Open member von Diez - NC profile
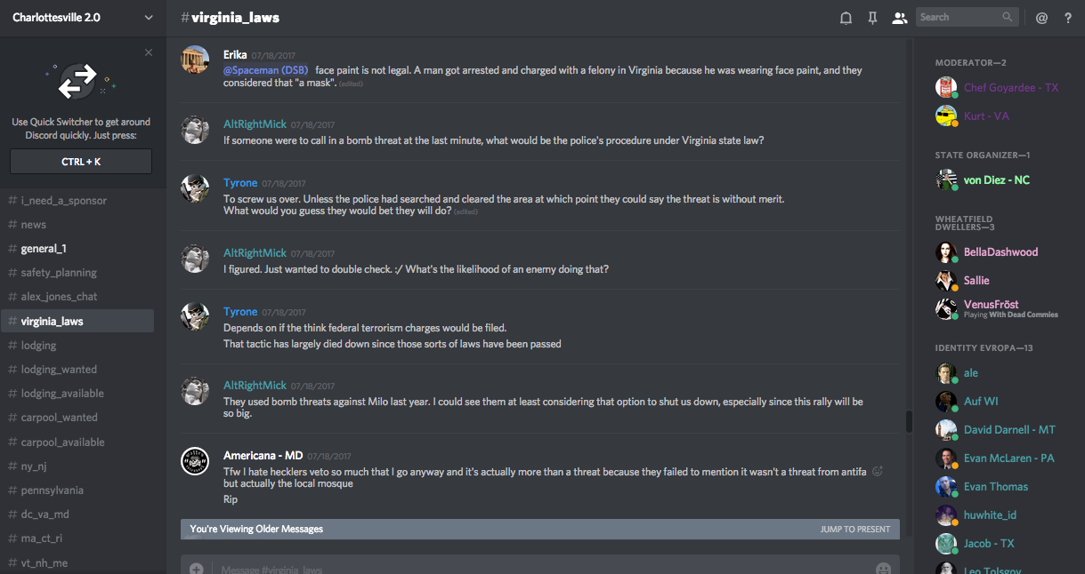Image resolution: width=1085 pixels, height=574 pixels. (x=996, y=179)
